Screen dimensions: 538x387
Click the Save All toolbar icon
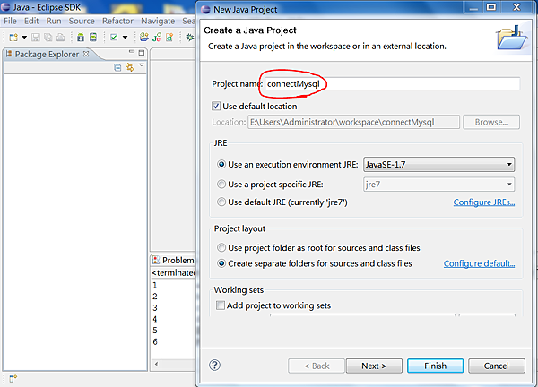click(x=48, y=38)
